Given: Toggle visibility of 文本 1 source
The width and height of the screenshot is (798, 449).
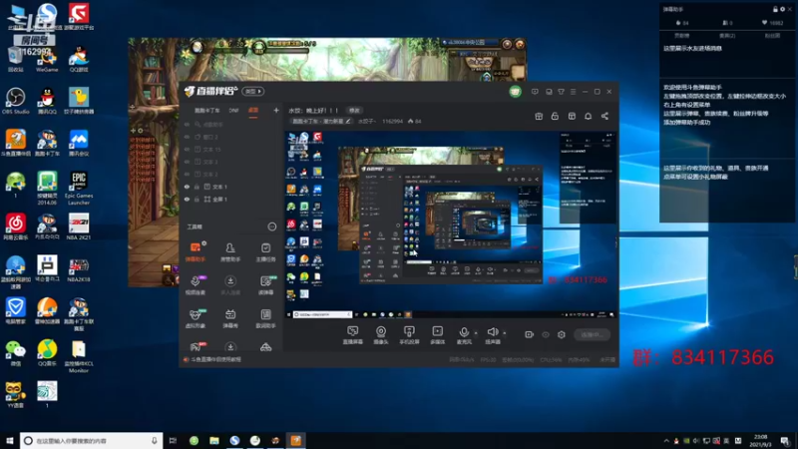Looking at the screenshot, I should 187,187.
